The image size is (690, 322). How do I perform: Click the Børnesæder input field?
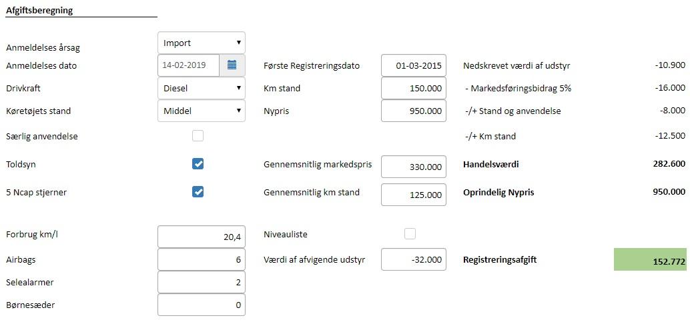(202, 305)
